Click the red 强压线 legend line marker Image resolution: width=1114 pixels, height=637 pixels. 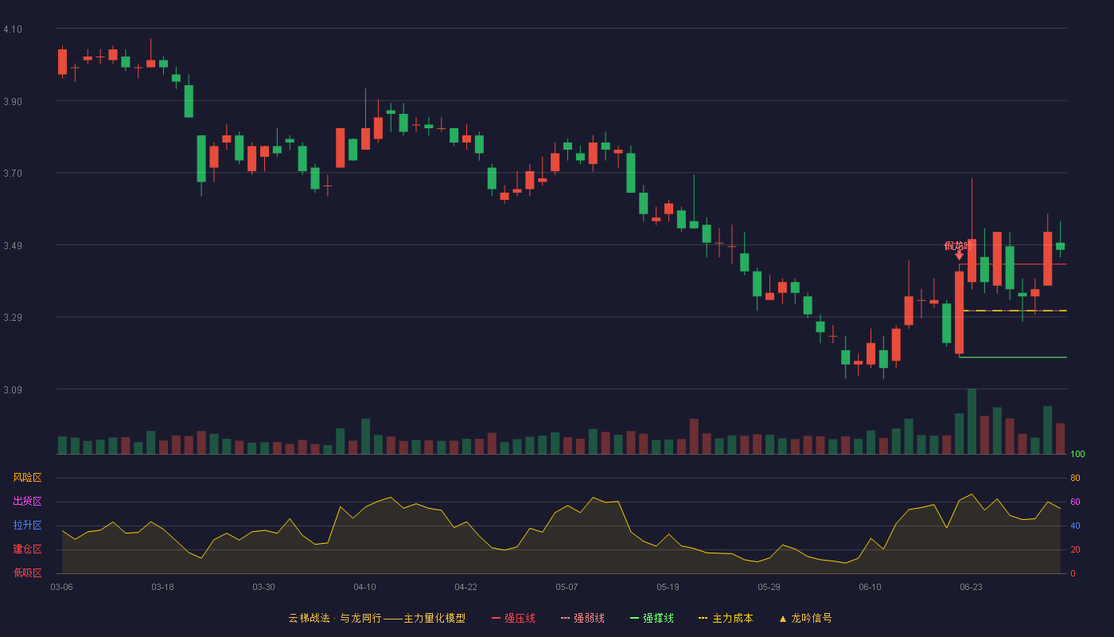496,619
